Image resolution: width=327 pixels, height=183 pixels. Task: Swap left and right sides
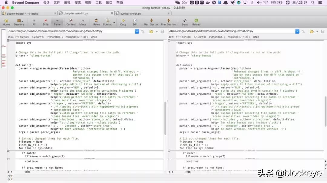pos(185,22)
